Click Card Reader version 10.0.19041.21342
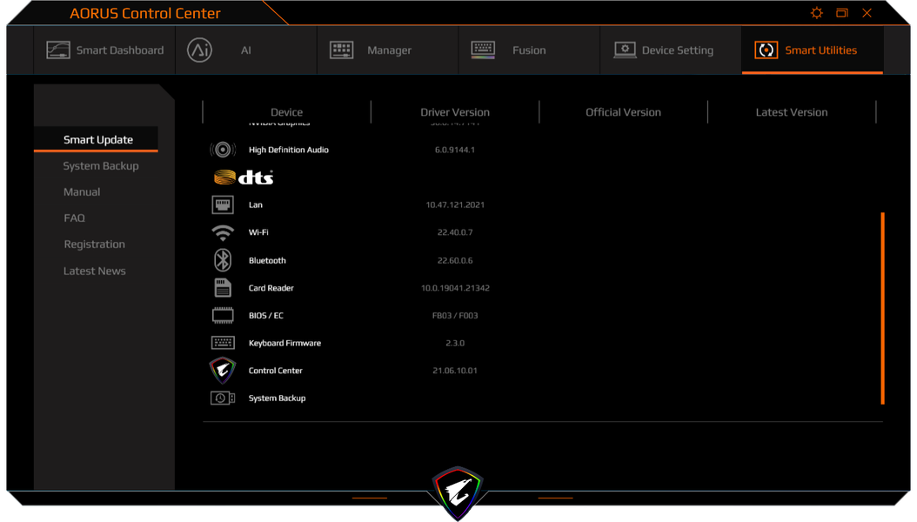Viewport: 917px width, 522px height. [x=455, y=288]
